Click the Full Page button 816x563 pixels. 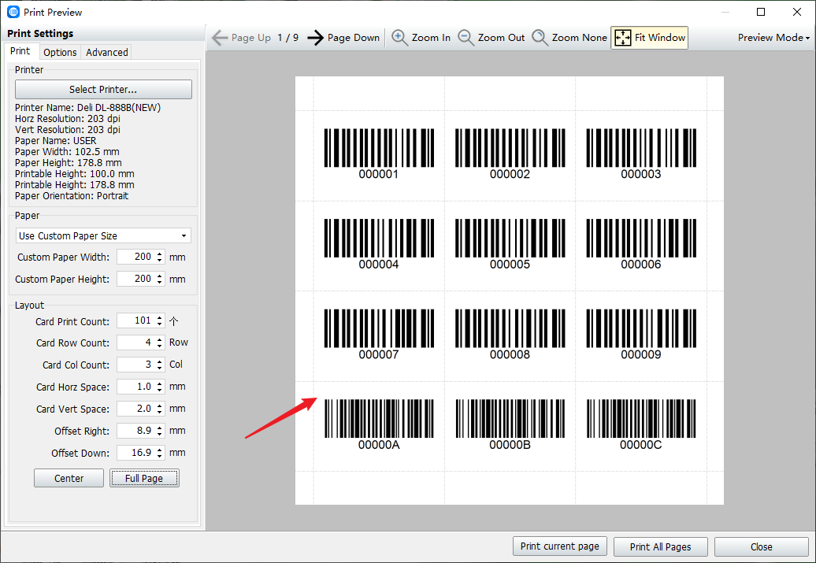coord(144,478)
